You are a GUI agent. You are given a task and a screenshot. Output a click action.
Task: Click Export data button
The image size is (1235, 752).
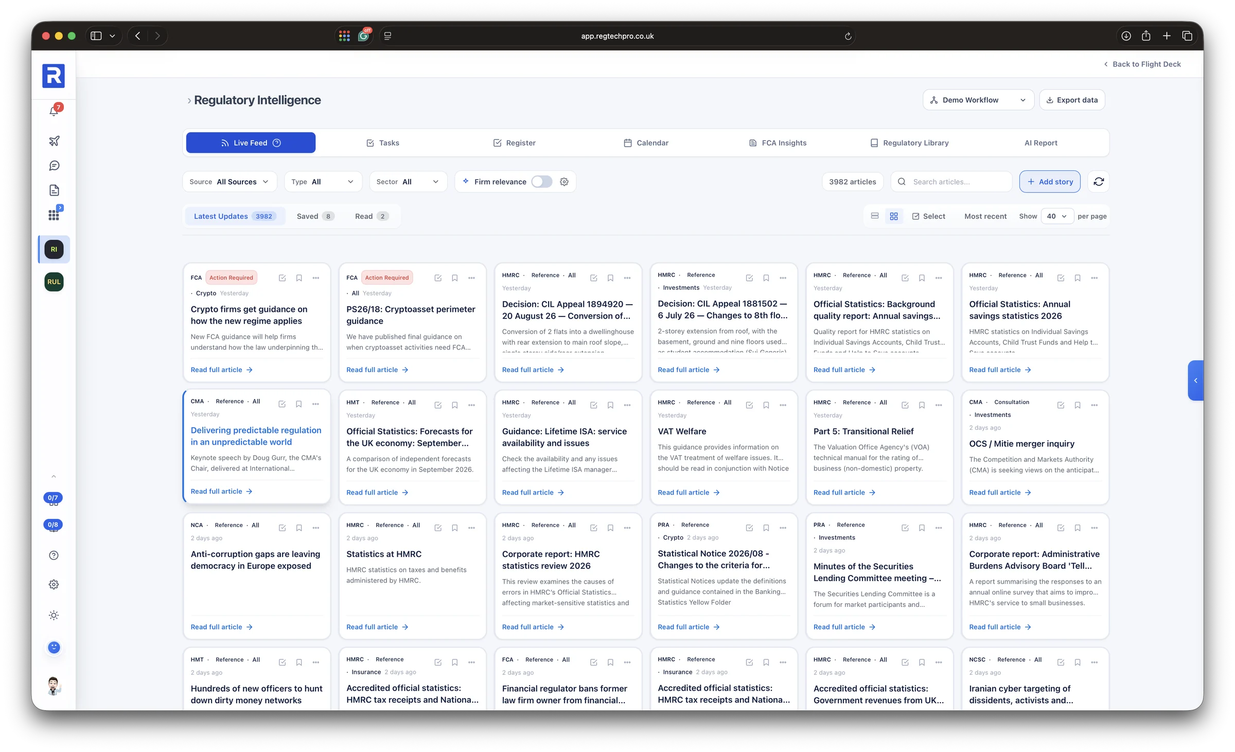click(1072, 100)
